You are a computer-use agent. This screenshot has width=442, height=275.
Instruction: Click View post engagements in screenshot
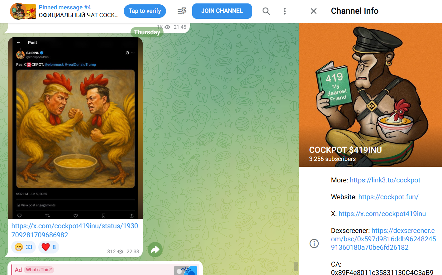(x=36, y=205)
